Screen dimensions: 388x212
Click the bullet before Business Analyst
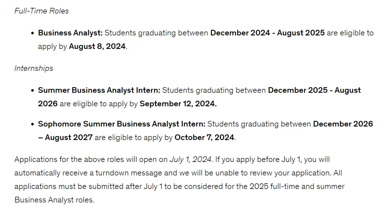(x=32, y=33)
